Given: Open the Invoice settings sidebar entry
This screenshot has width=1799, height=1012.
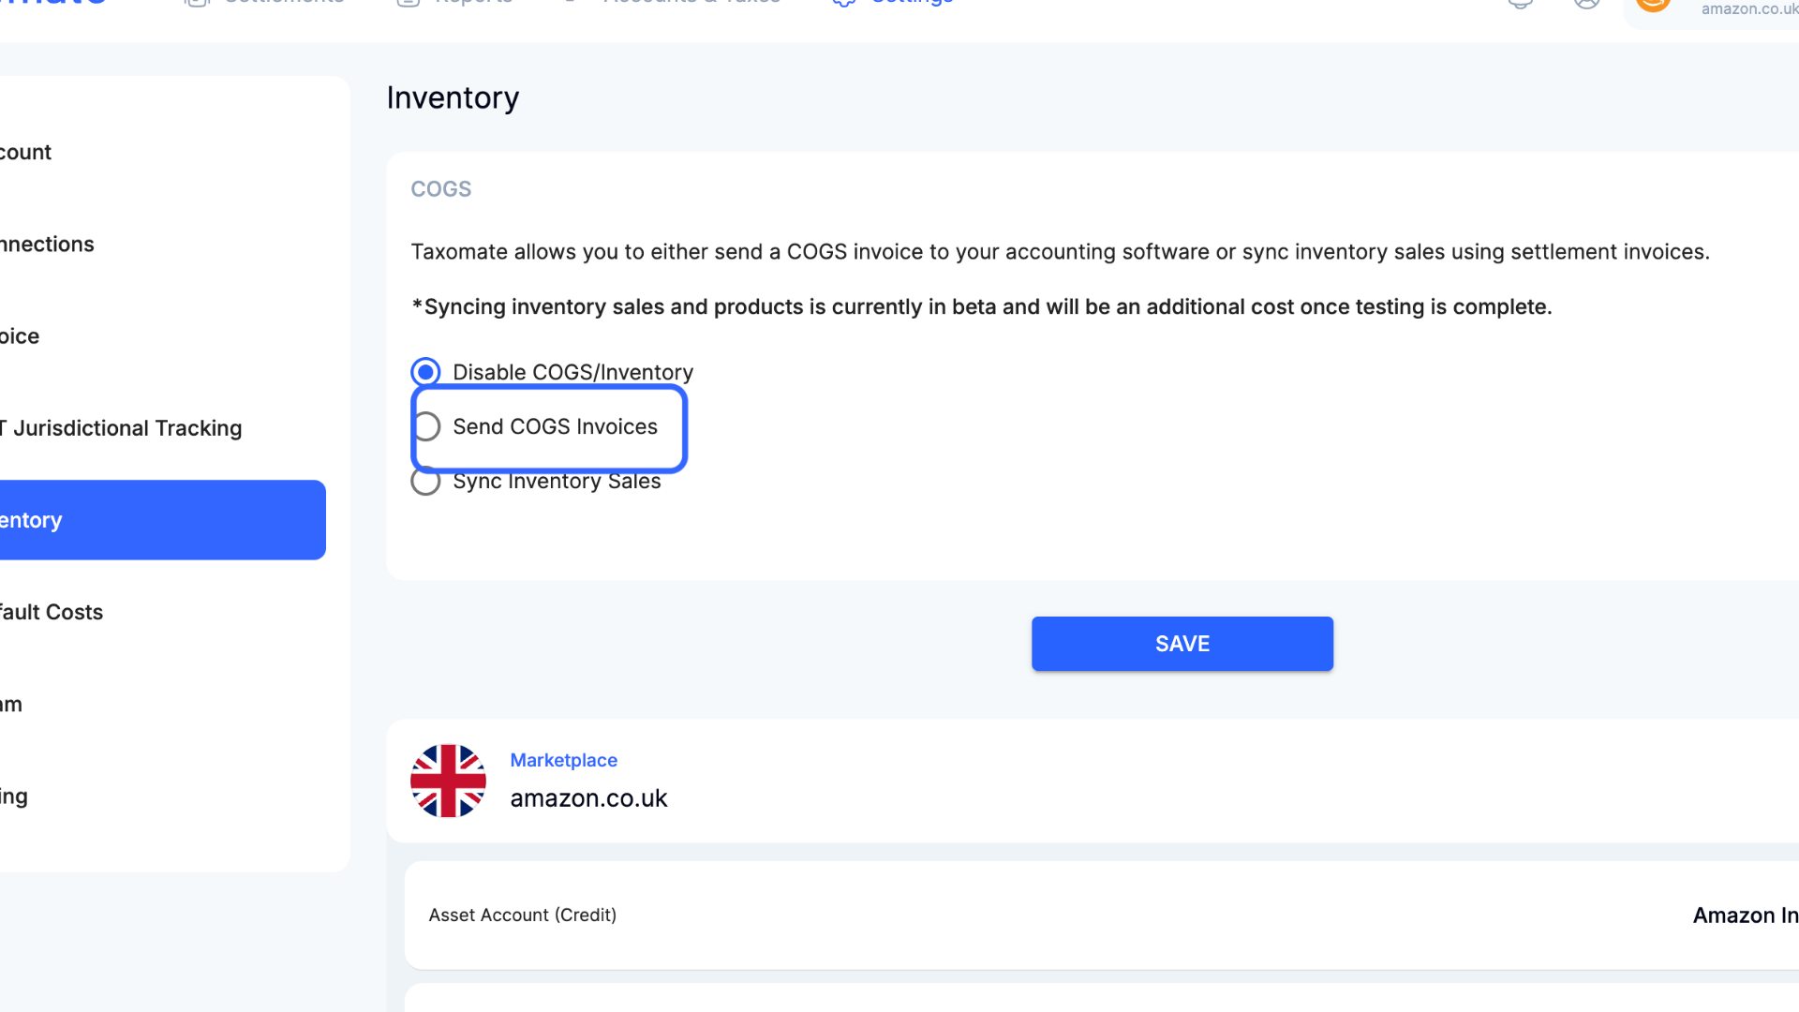Looking at the screenshot, I should (20, 336).
